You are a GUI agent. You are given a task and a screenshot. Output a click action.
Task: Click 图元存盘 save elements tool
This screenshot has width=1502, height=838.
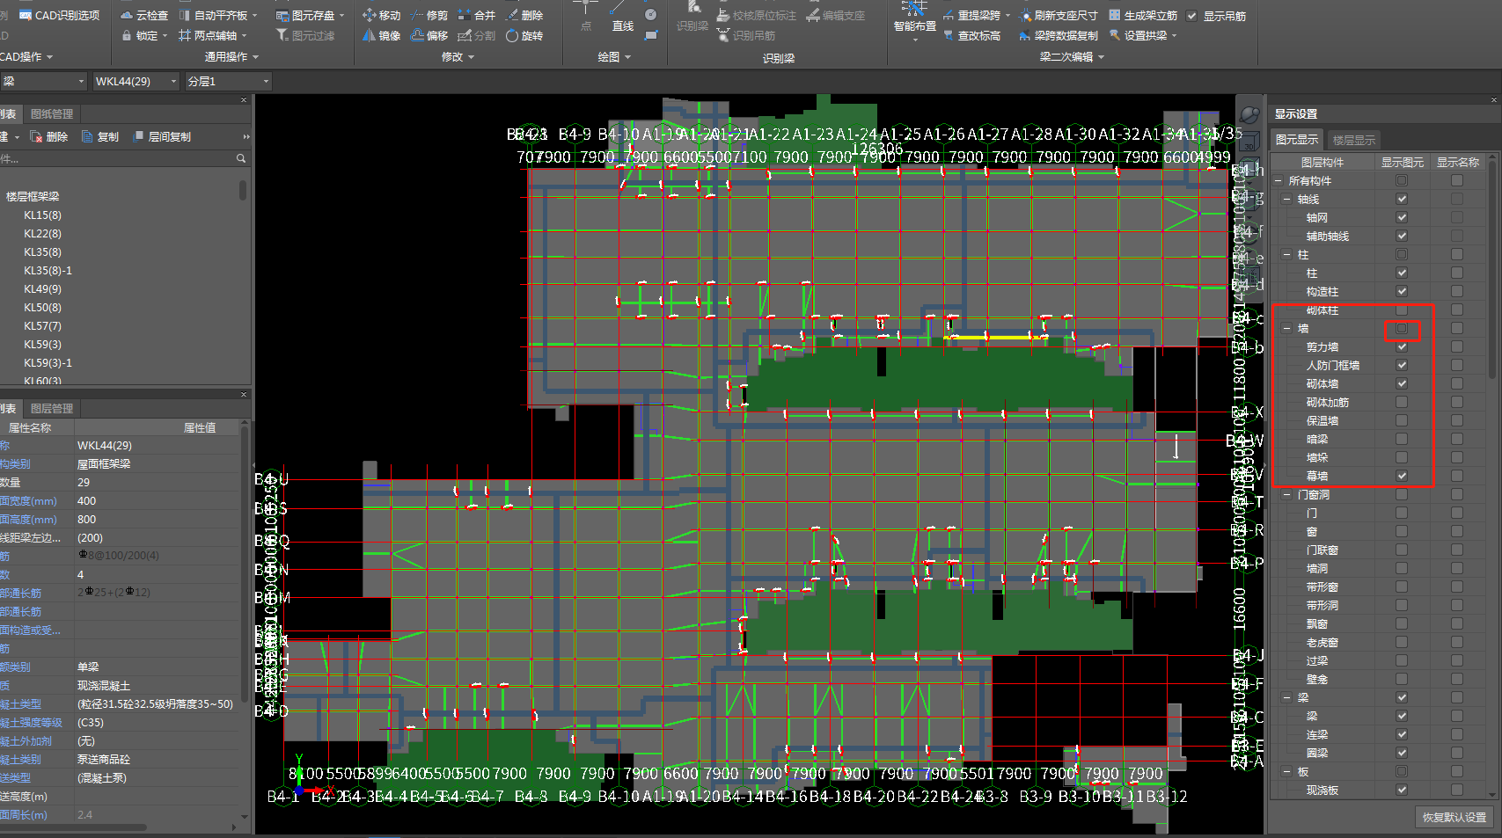(309, 15)
